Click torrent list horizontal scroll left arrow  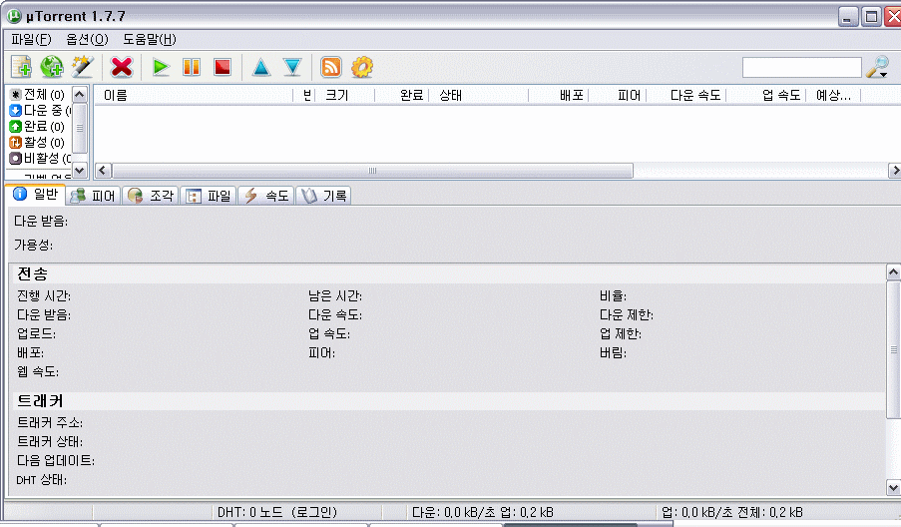click(x=104, y=171)
